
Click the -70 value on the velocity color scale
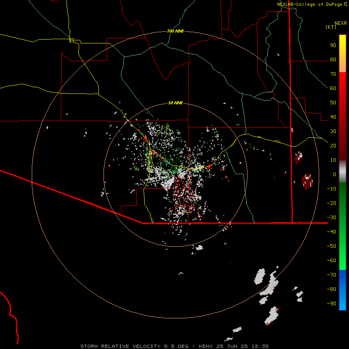pyautogui.click(x=332, y=275)
